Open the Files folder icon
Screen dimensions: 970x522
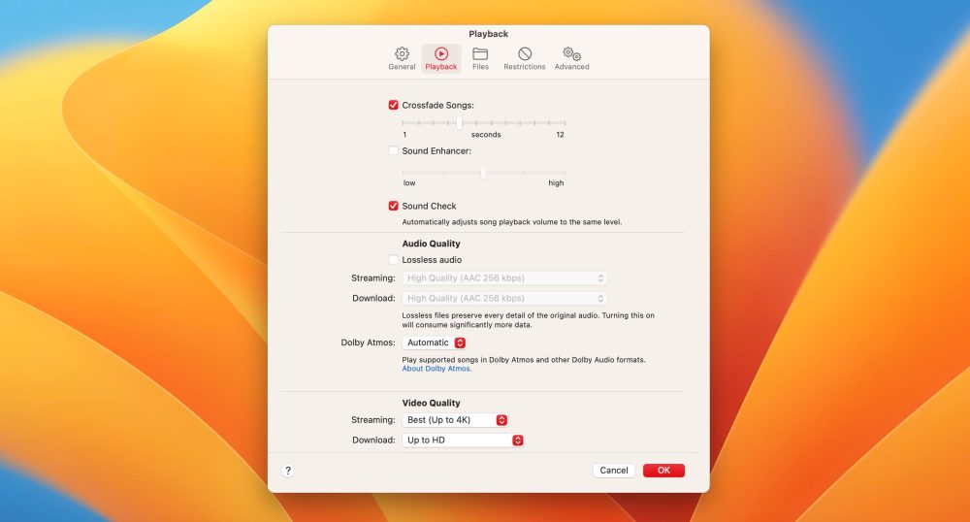pos(480,54)
